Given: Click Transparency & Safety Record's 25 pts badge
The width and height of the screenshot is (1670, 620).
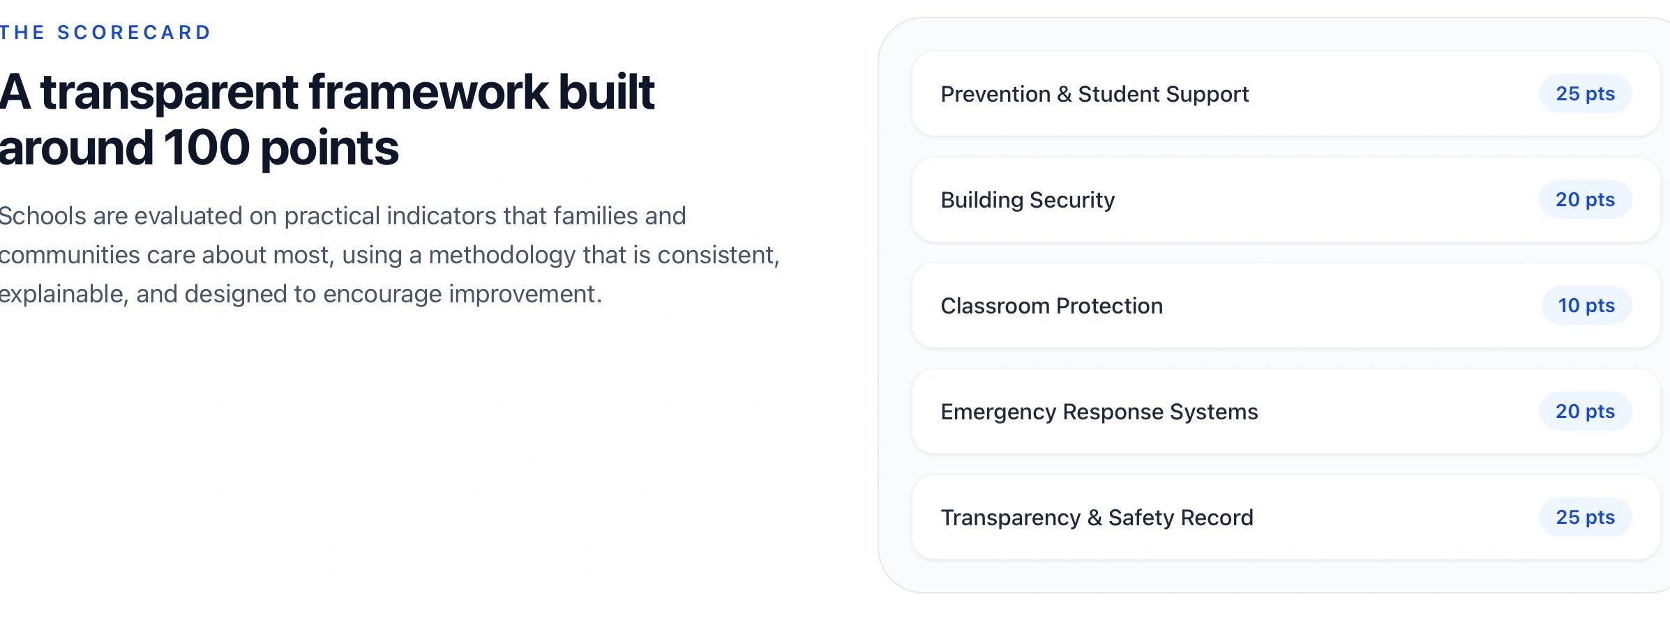Looking at the screenshot, I should click(x=1585, y=518).
